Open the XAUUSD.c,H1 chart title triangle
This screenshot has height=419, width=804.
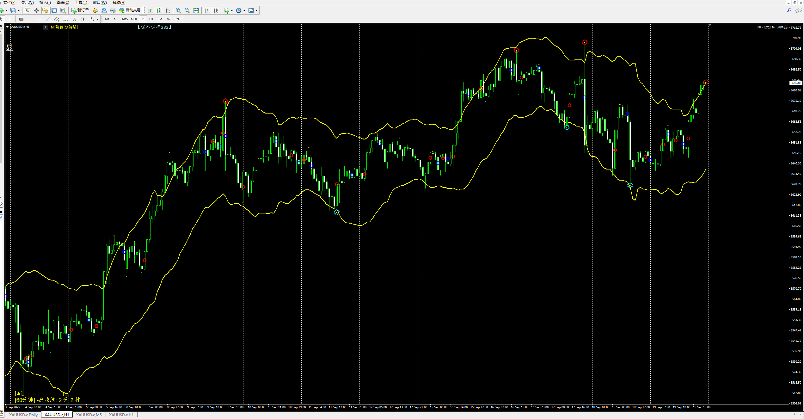7,27
